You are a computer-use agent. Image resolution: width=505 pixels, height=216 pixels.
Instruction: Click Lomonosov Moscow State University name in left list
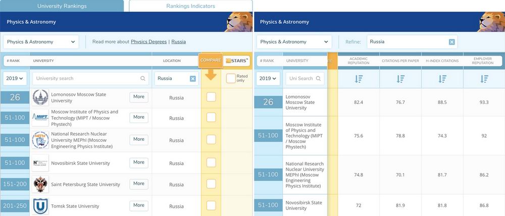point(79,97)
